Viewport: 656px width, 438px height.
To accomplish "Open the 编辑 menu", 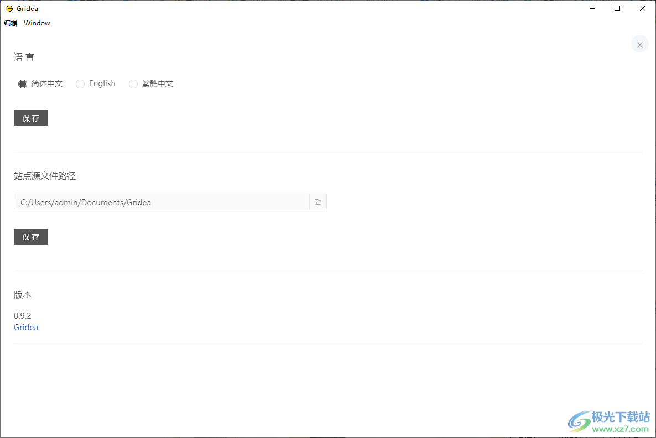I will tap(11, 23).
